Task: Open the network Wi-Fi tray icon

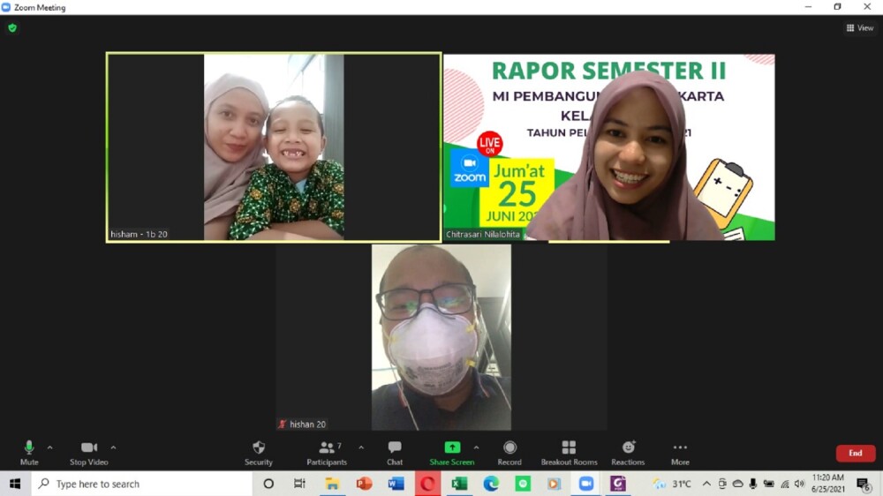Action: click(784, 484)
